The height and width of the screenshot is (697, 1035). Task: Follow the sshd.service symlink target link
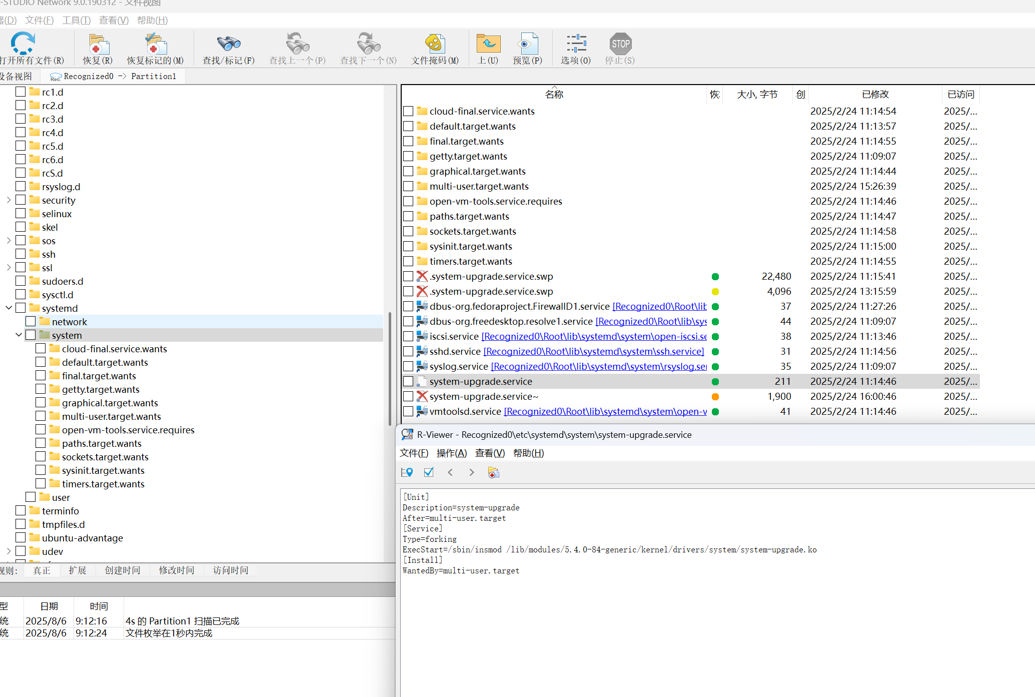(593, 351)
